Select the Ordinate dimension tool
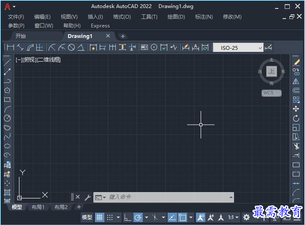Screen dimensions: 305x225 click(x=39, y=47)
